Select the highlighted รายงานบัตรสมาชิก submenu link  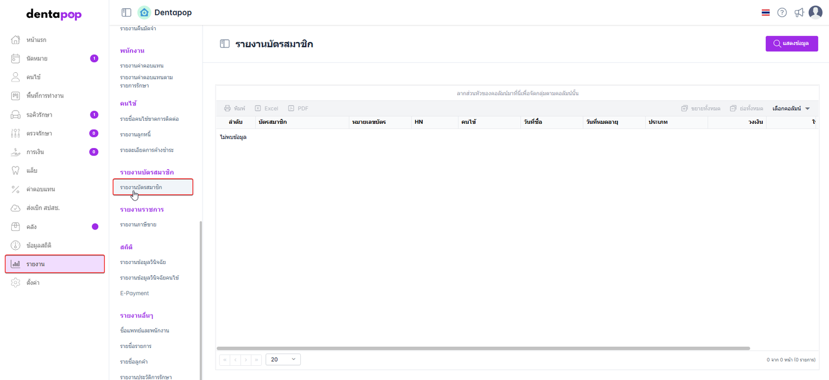pos(153,187)
